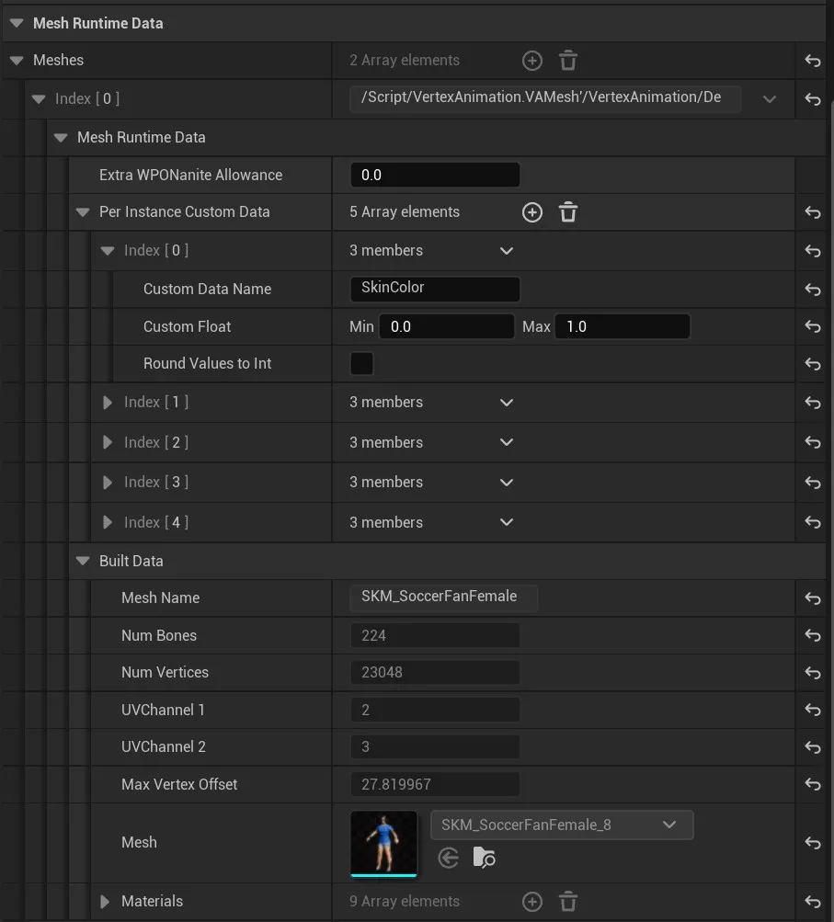
Task: Open the SKM_SoccerFanFemale_8 mesh dropdown
Action: pos(669,825)
